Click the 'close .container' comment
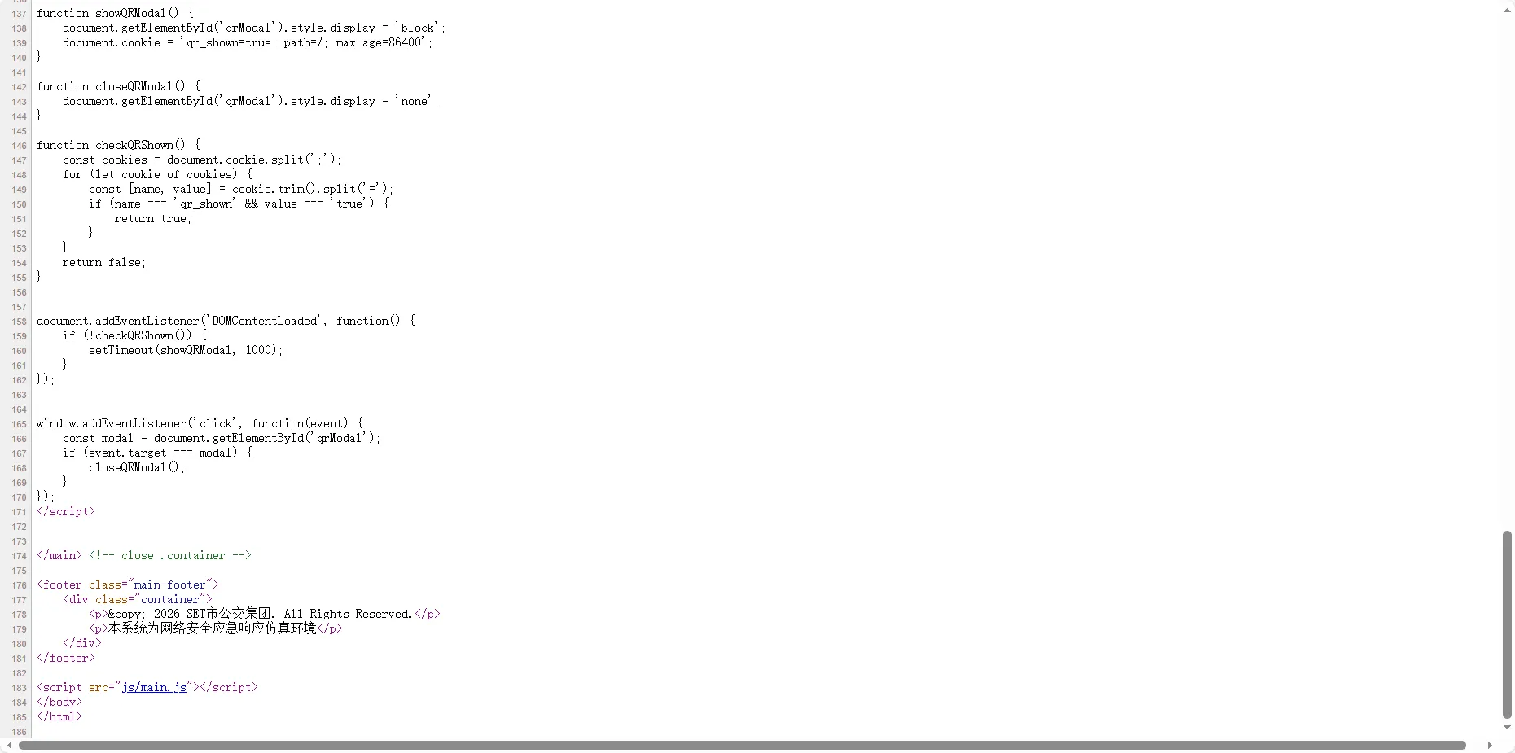Screen dimensions: 1515x753 [170, 555]
